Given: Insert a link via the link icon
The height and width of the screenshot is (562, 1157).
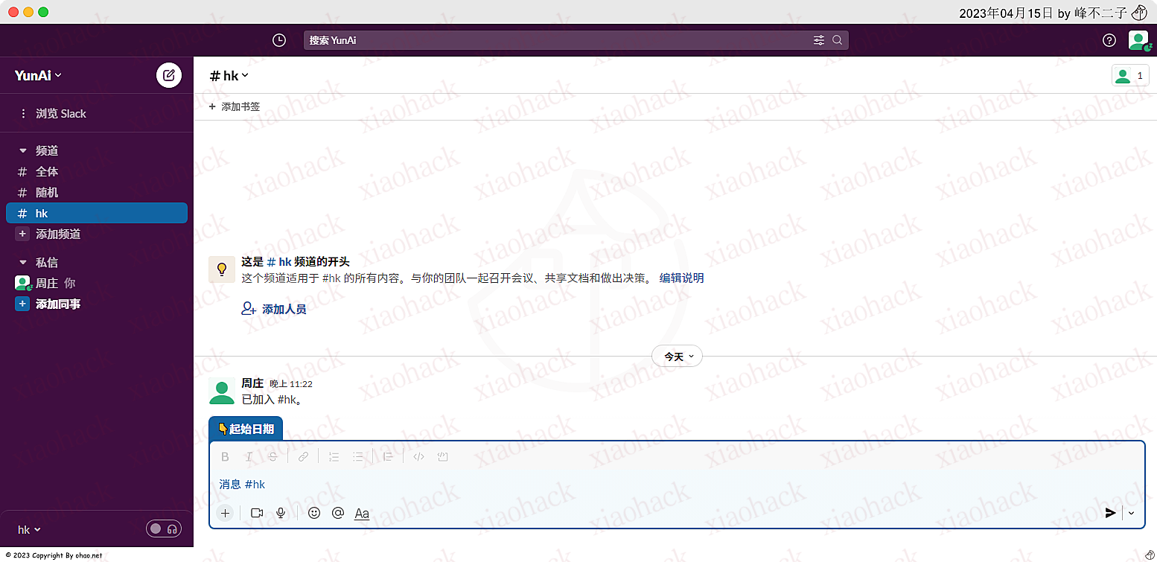Looking at the screenshot, I should [303, 457].
